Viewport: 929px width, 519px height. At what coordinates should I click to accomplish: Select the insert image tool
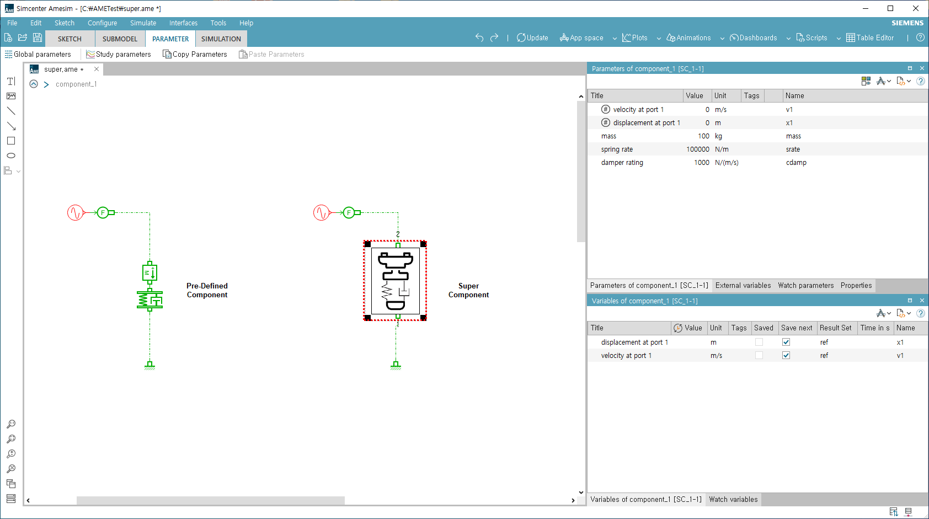(11, 97)
